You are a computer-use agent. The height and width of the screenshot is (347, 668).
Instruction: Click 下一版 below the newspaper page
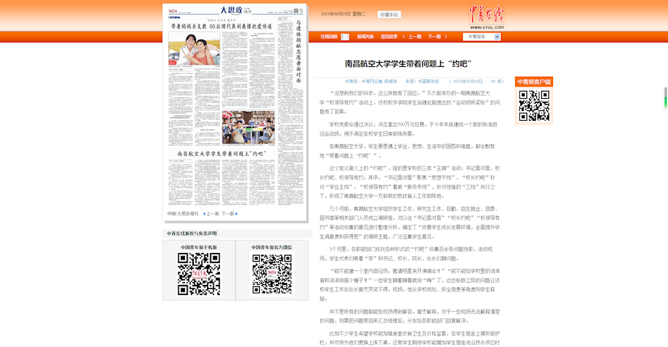pyautogui.click(x=228, y=214)
